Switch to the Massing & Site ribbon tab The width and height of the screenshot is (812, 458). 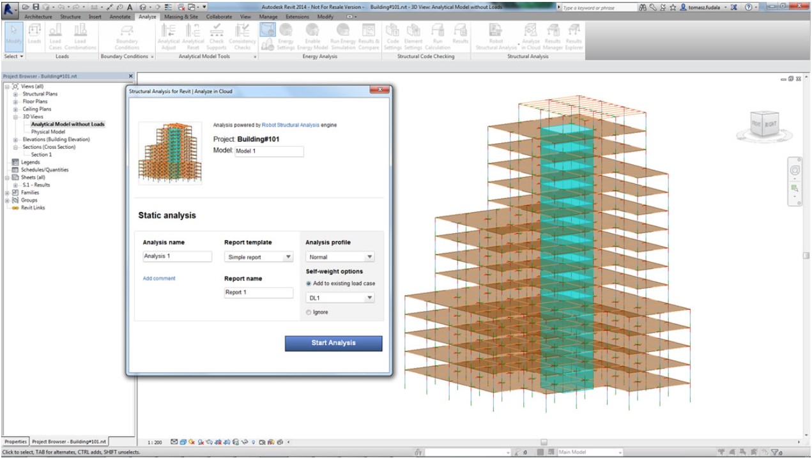tap(183, 17)
